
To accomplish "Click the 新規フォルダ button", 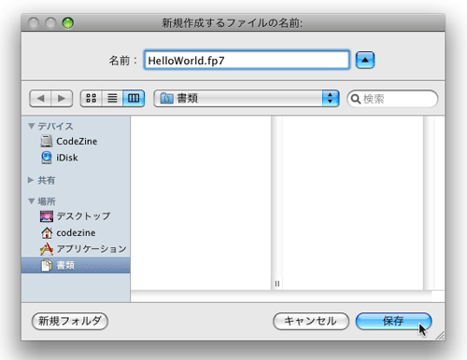I will pyautogui.click(x=70, y=321).
